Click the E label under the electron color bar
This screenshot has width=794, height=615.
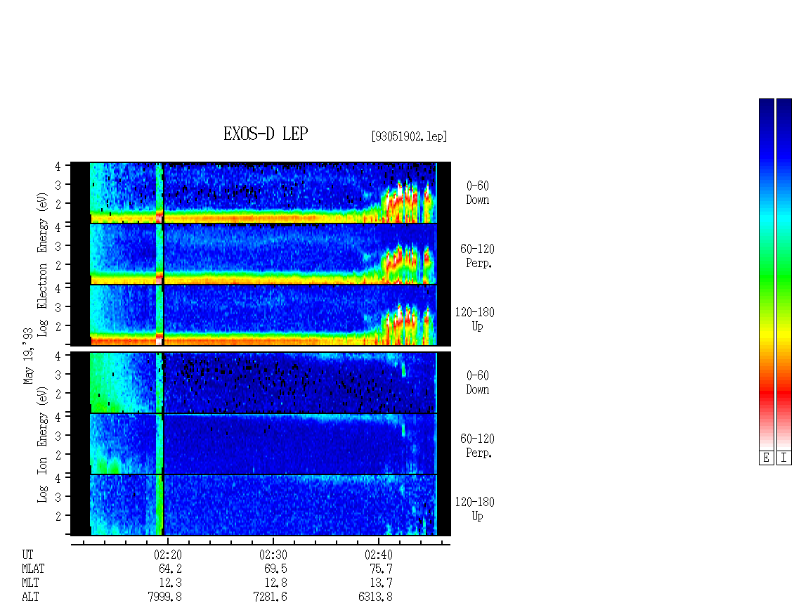pos(766,458)
